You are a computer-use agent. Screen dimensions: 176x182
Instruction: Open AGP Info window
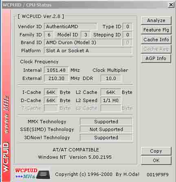click(156, 58)
